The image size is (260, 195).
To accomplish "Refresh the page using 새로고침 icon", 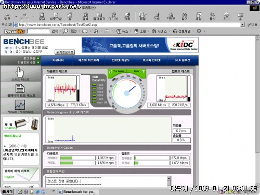I will click(x=56, y=17).
